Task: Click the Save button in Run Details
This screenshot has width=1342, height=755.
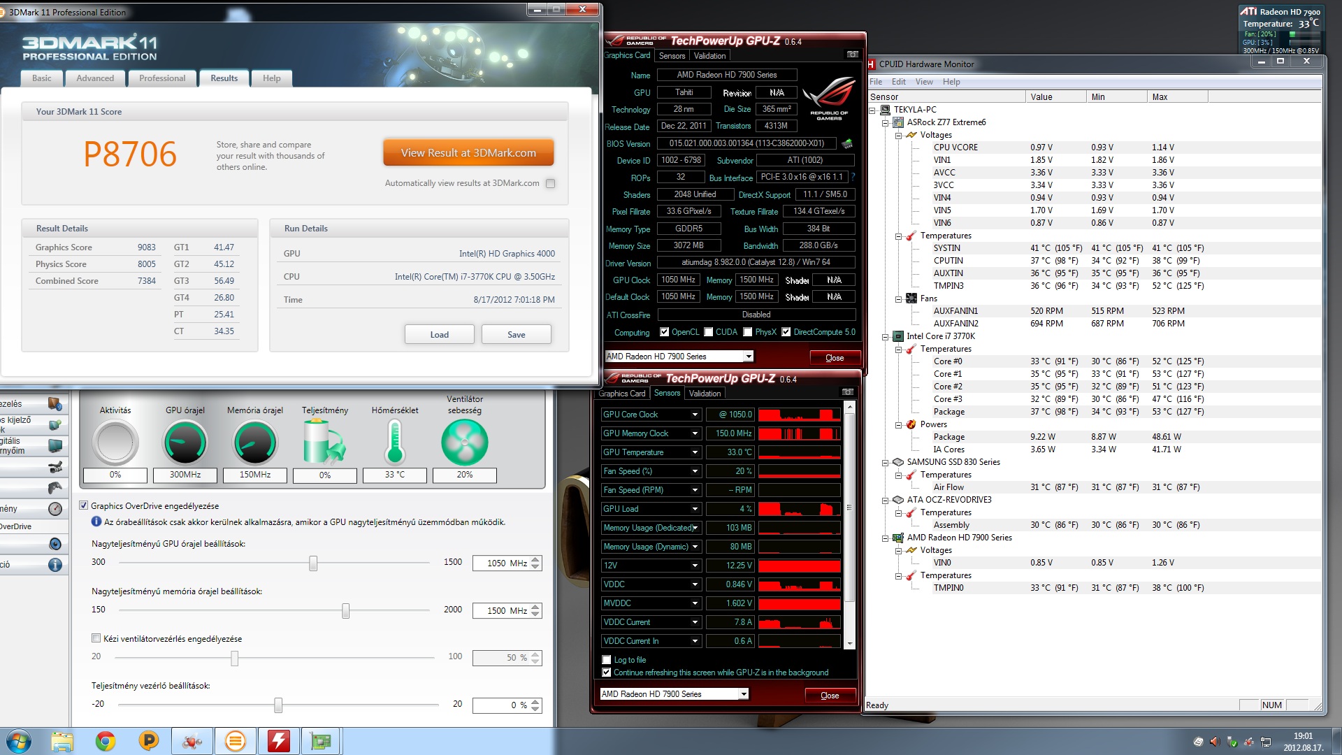Action: tap(516, 334)
